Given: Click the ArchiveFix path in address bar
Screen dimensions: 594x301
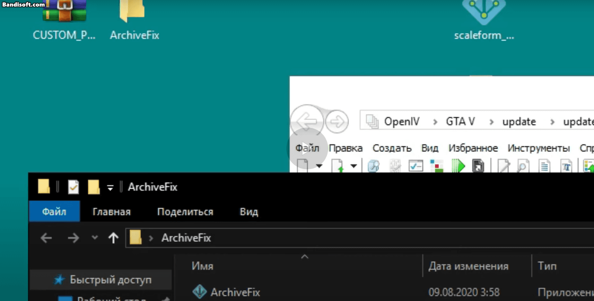Looking at the screenshot, I should (x=186, y=238).
